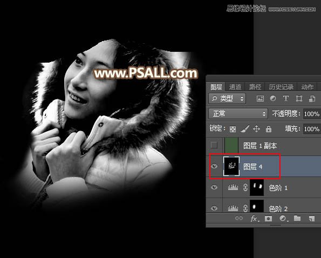Filter layers by pixel layers icon
The image size is (321, 258).
[260, 98]
